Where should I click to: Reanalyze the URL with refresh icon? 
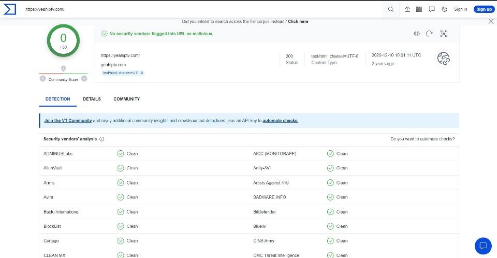(429, 33)
